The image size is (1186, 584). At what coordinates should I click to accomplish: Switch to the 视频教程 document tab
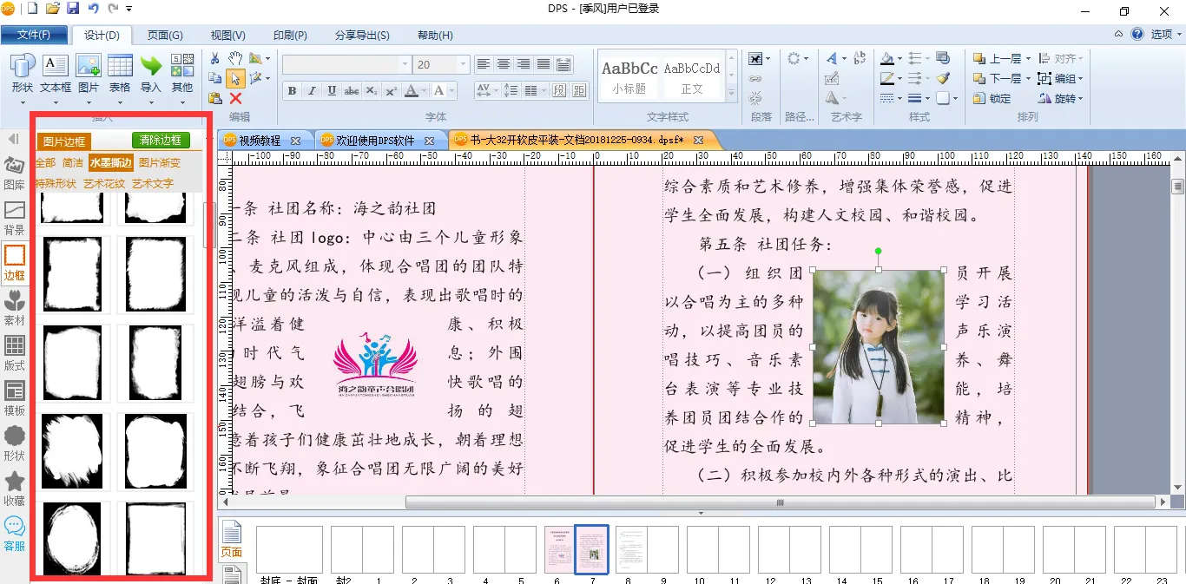260,141
